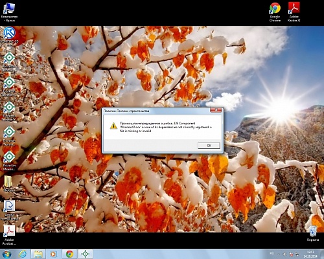Screen dimensions: 324x259
Task: Open the KOMPAS-3D desktop shortcut
Action: [x=9, y=37]
